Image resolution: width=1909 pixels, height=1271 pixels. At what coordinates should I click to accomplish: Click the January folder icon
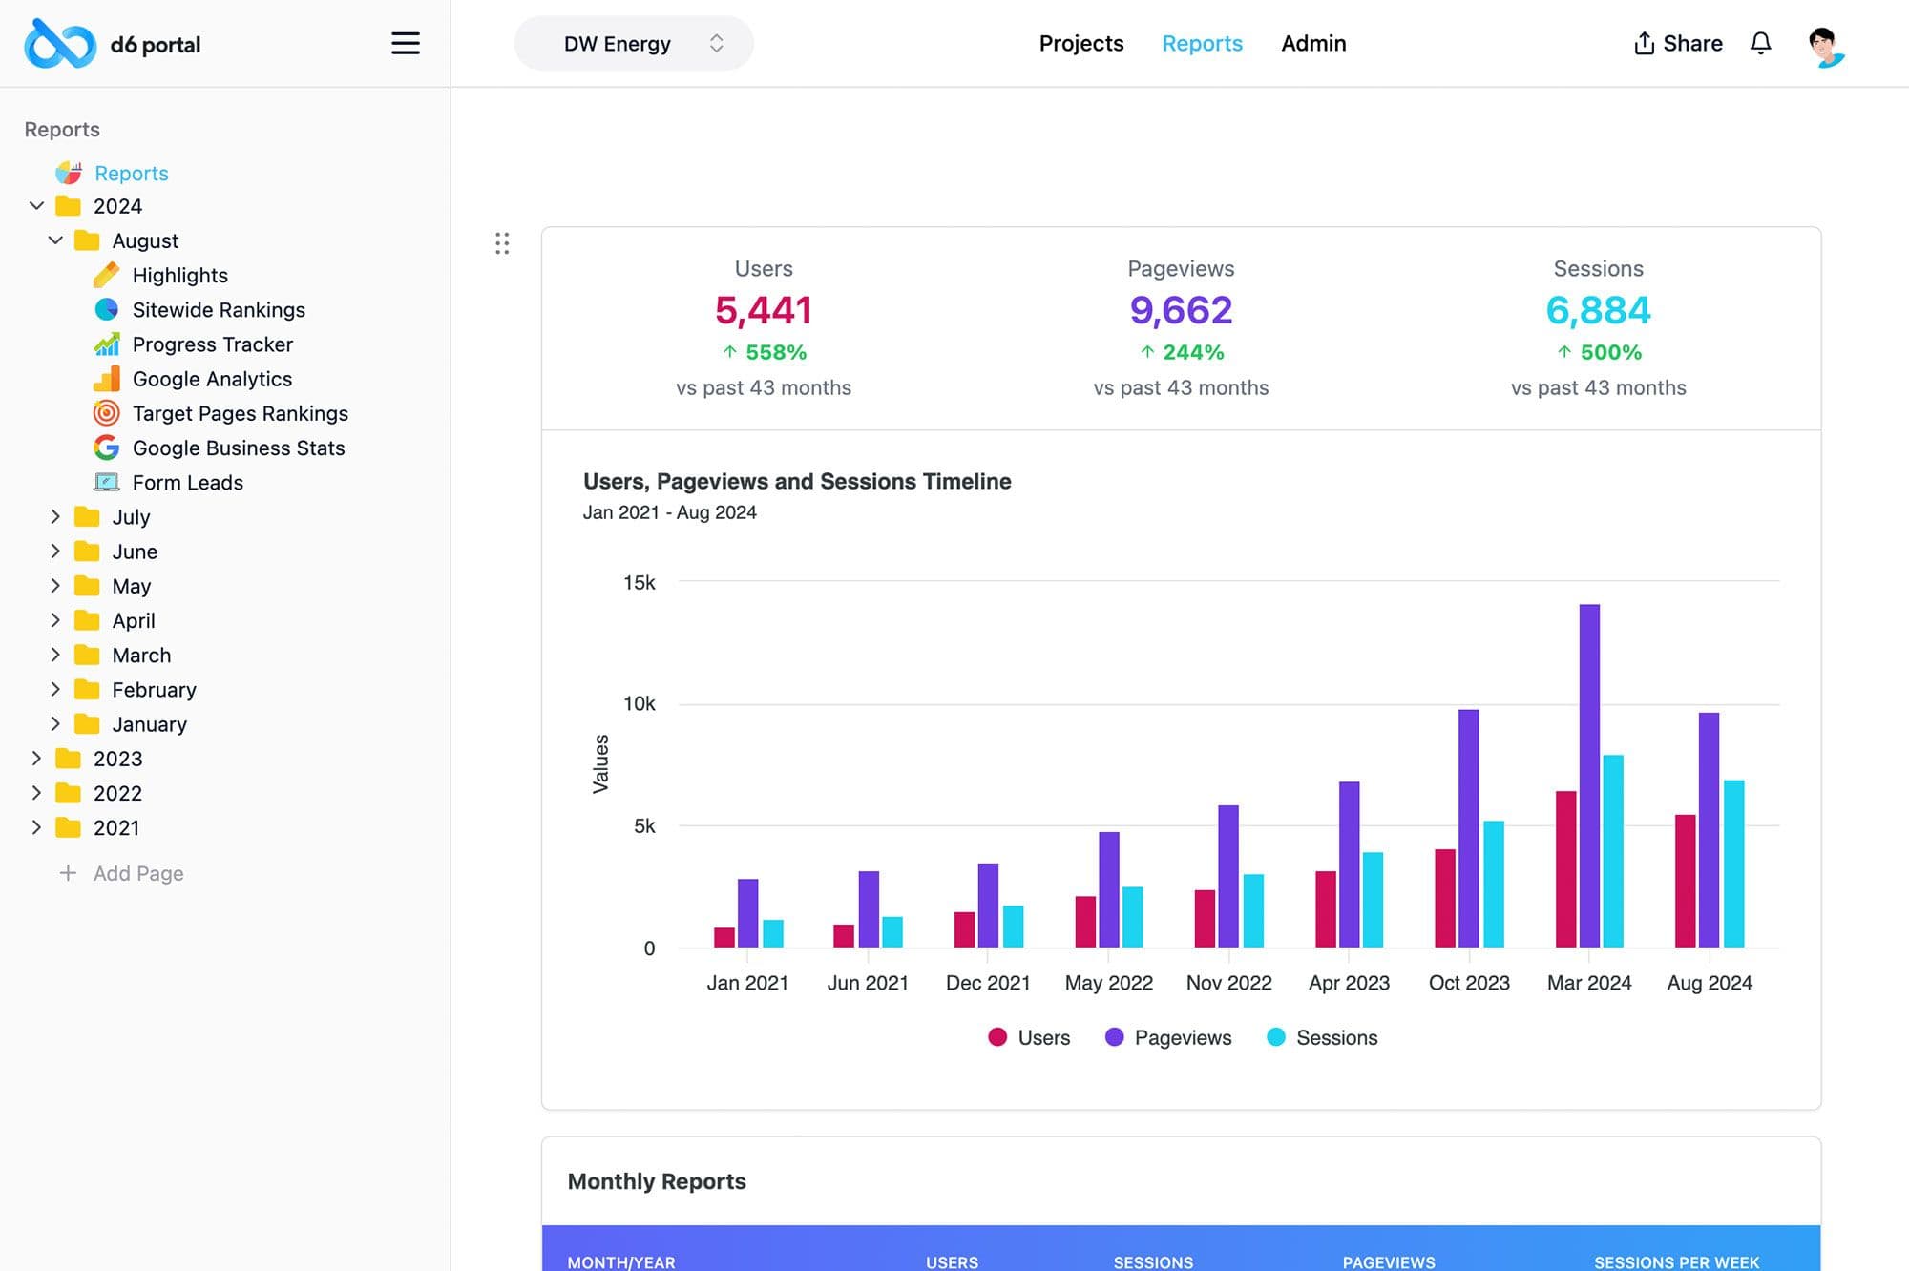(87, 723)
